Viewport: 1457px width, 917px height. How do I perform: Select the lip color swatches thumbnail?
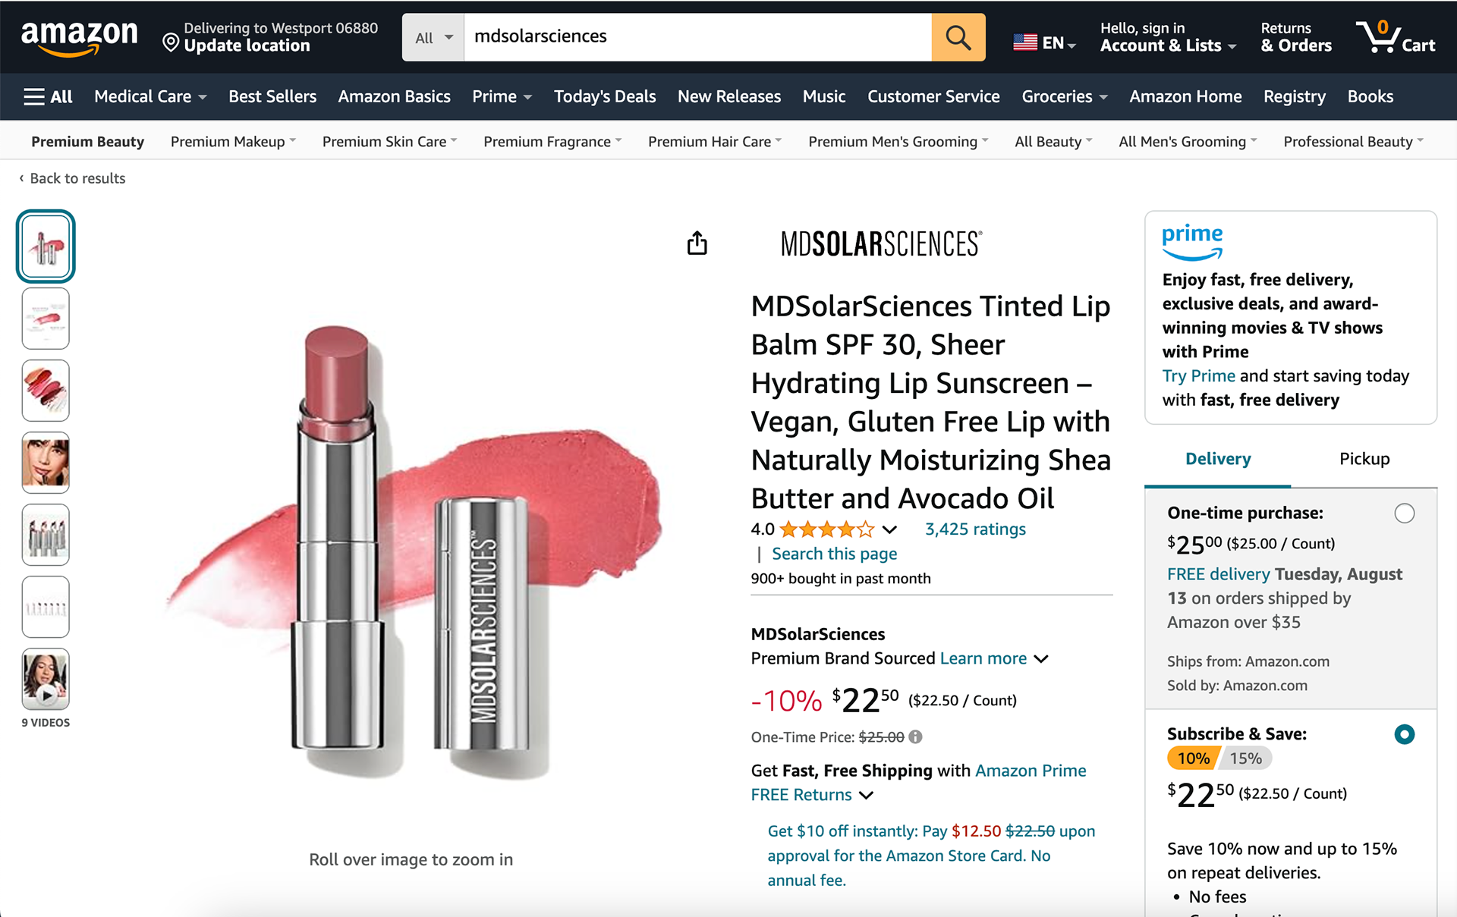coord(46,390)
